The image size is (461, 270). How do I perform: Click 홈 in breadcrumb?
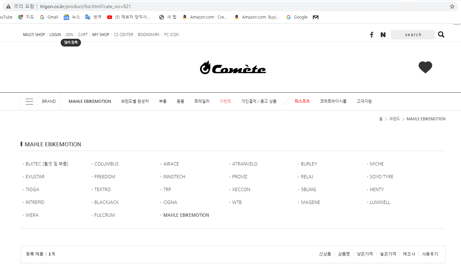coord(381,119)
